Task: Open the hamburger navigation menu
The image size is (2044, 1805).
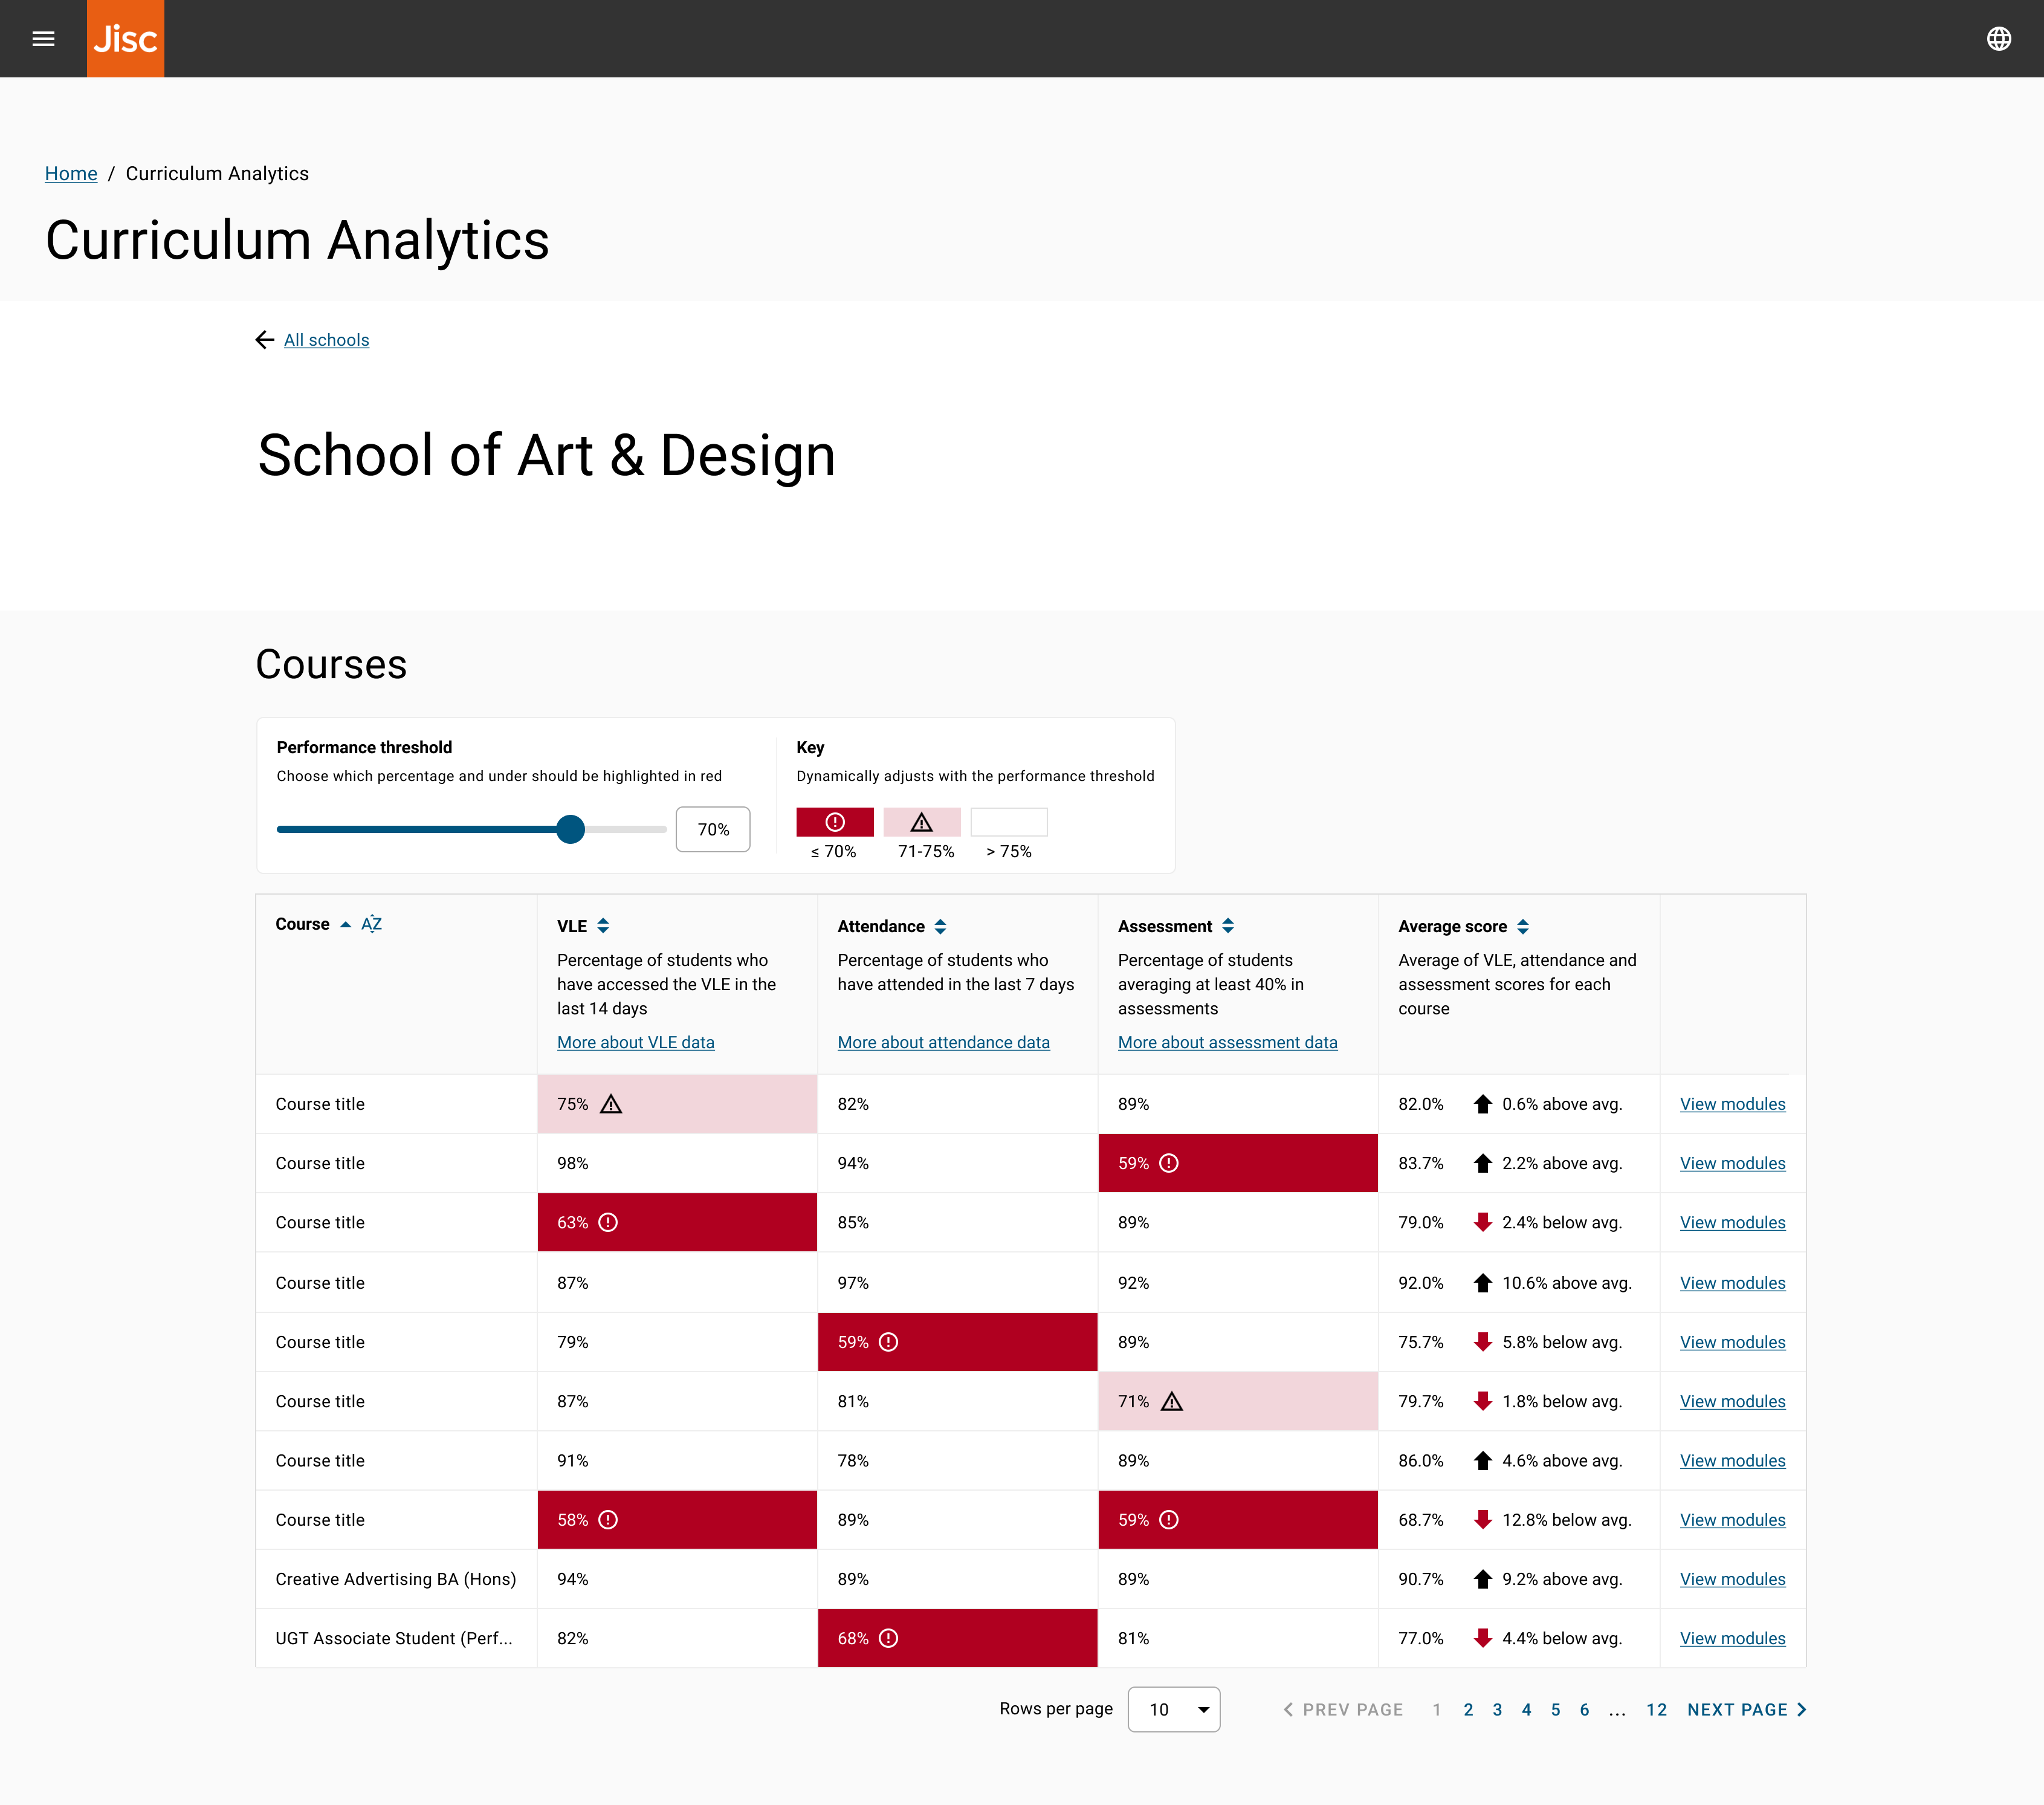Action: [43, 38]
